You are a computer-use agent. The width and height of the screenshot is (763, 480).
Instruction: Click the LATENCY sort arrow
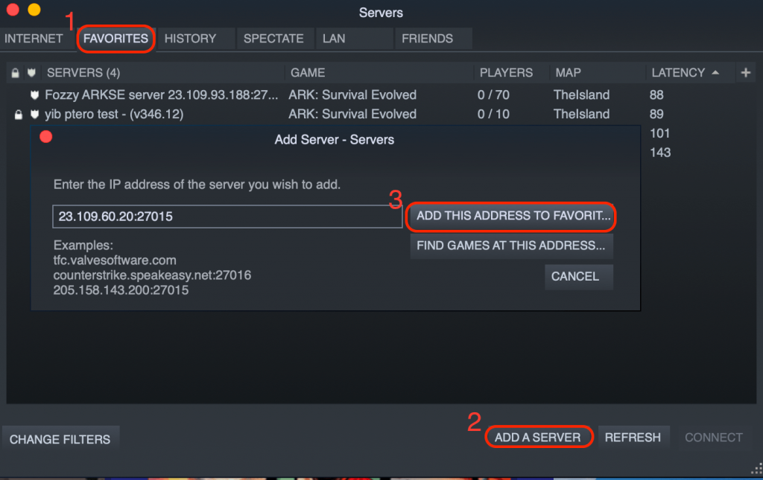(715, 72)
